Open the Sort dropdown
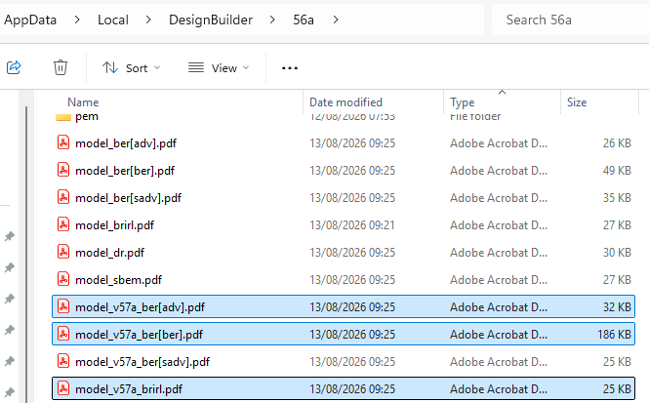This screenshot has height=403, width=649. point(131,68)
